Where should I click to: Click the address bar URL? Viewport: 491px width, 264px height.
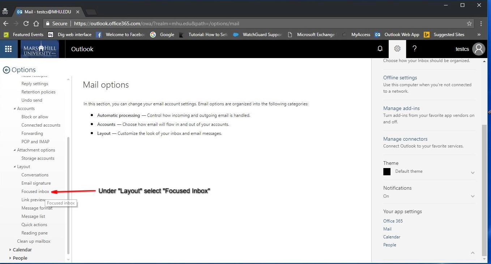[x=157, y=23]
